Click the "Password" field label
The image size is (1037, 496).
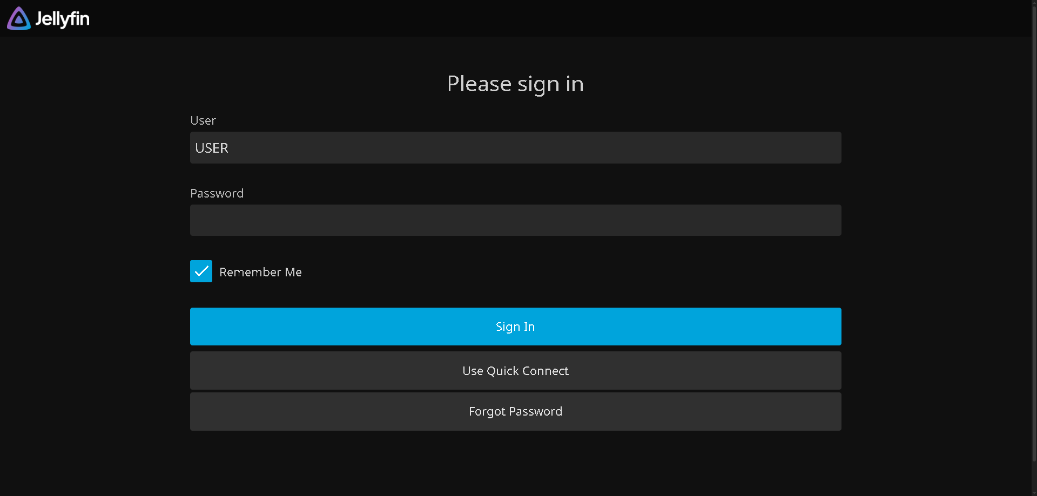tap(217, 193)
